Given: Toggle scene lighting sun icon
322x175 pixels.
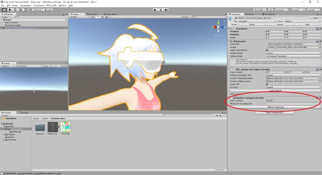Looking at the screenshot, I should (x=98, y=17).
